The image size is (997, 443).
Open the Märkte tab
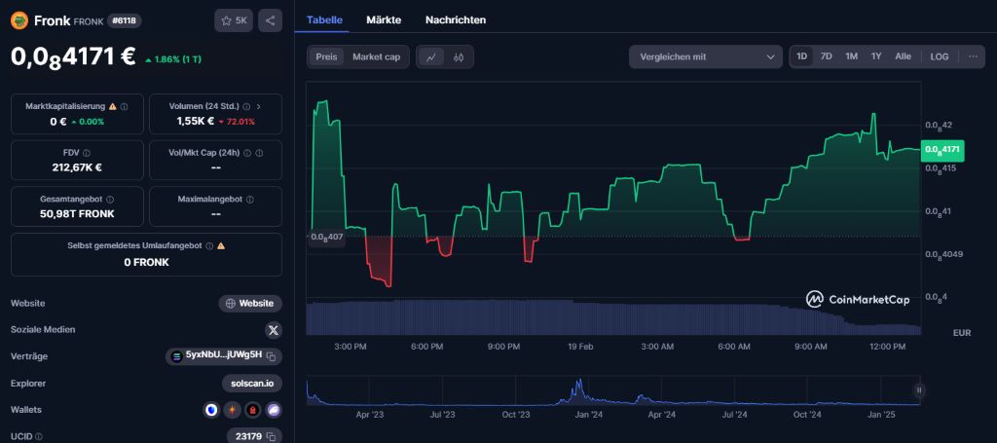(x=384, y=20)
